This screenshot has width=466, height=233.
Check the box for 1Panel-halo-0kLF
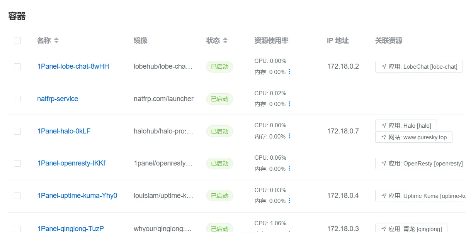(17, 131)
